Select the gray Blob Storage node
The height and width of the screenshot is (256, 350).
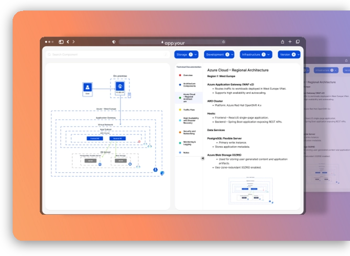point(121,161)
